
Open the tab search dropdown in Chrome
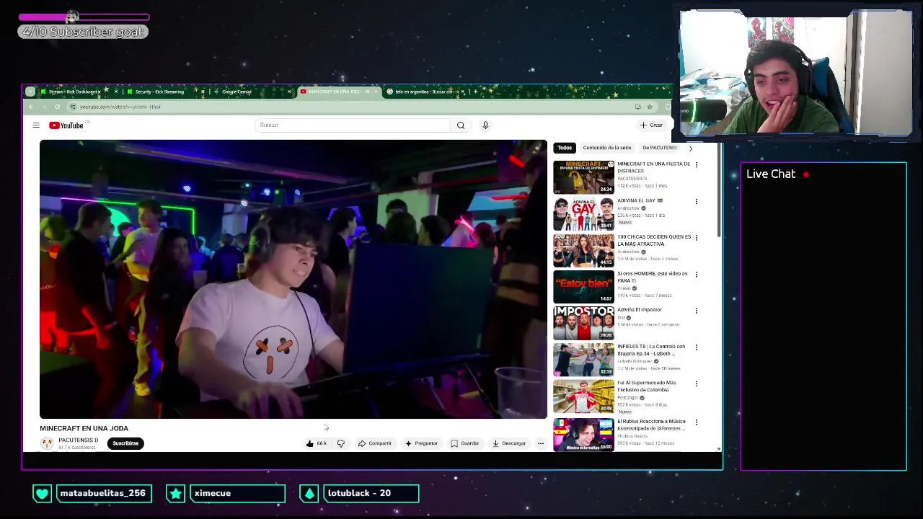(x=30, y=92)
